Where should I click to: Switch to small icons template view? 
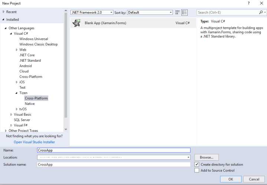point(177,13)
